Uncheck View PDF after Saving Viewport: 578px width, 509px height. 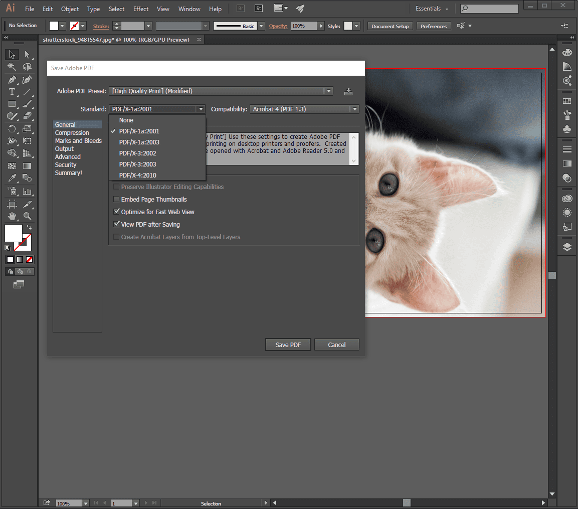(116, 224)
